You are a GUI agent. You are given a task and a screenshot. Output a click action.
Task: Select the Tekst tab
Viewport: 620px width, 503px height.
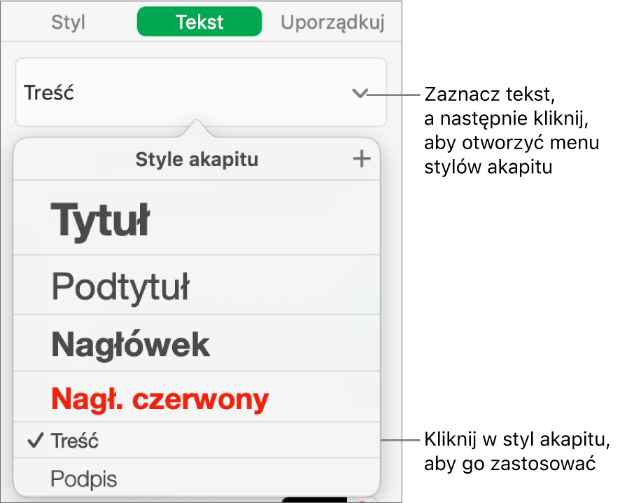[x=199, y=22]
